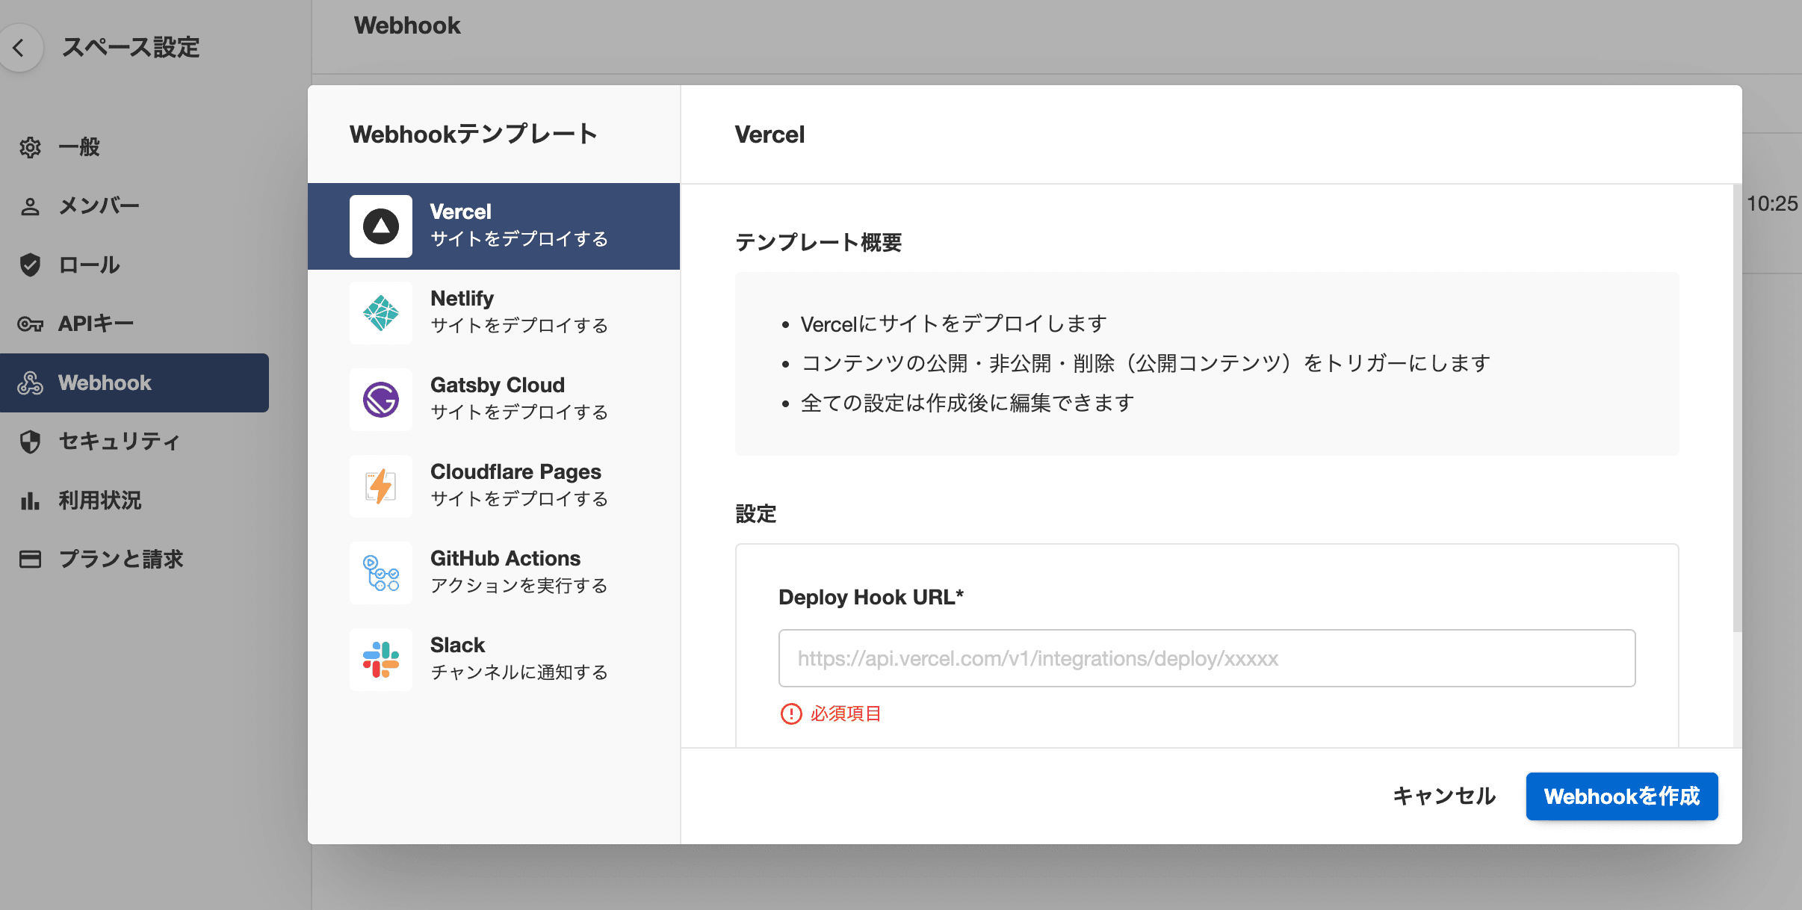
Task: Click the Vercel triangle logo icon
Action: tap(381, 226)
